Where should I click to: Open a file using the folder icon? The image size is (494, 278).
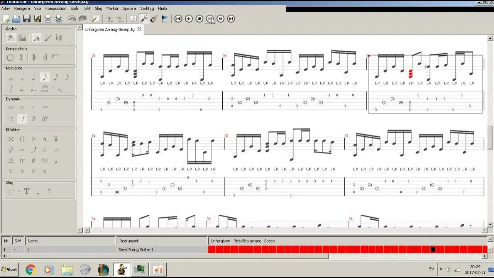pyautogui.click(x=16, y=19)
